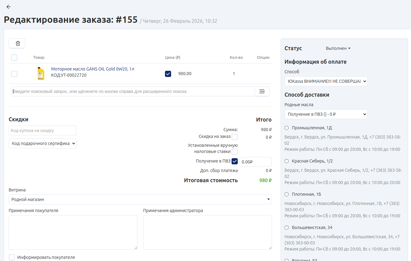Image resolution: width=411 pixels, height=261 pixels.
Task: Select pickup point Плотинная, 1Б
Action: click(286, 195)
